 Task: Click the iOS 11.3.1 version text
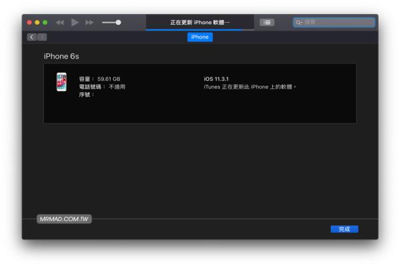click(216, 79)
